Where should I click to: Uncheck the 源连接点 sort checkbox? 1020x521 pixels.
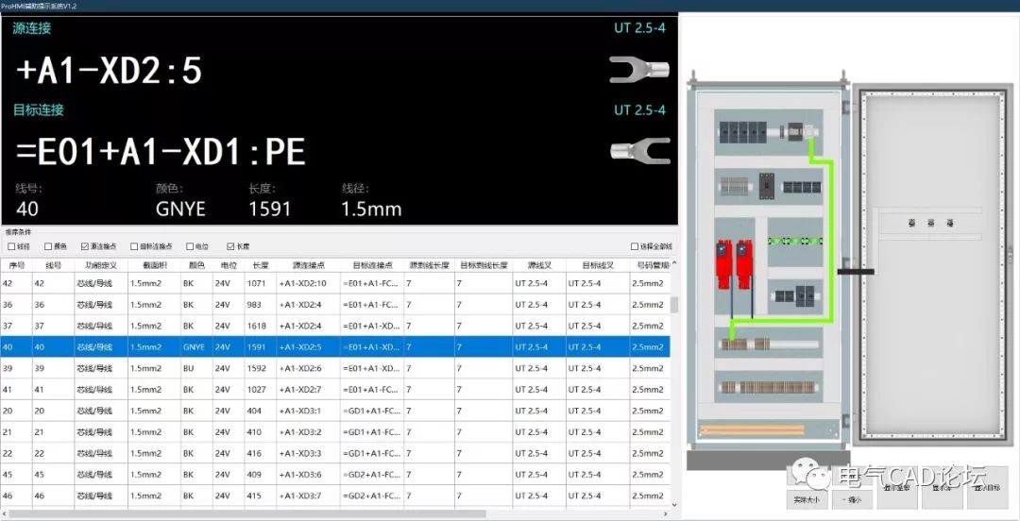pos(85,246)
